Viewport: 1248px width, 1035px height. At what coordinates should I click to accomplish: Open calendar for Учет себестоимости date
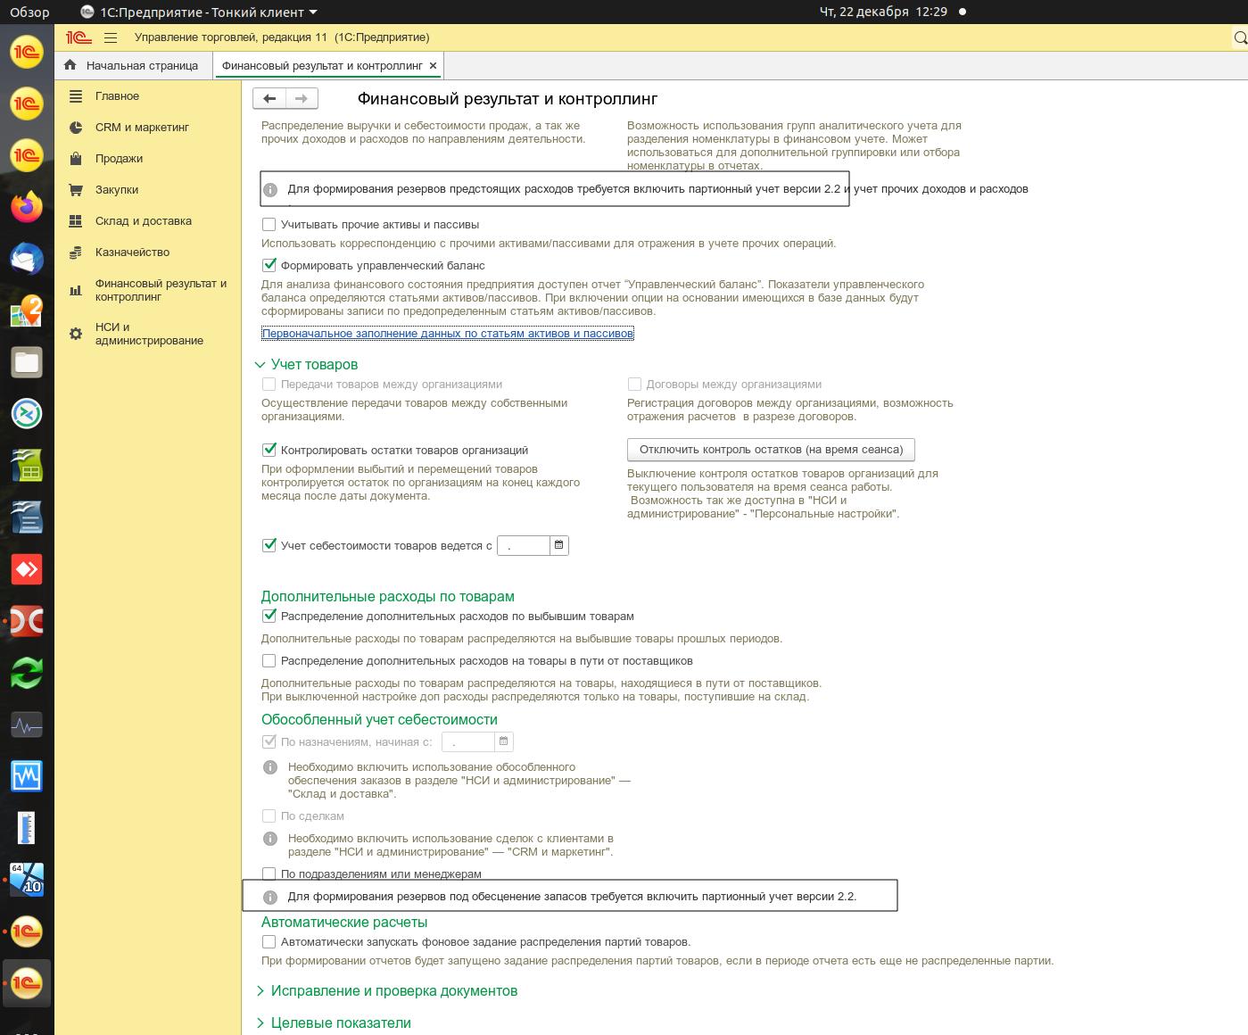tap(558, 545)
